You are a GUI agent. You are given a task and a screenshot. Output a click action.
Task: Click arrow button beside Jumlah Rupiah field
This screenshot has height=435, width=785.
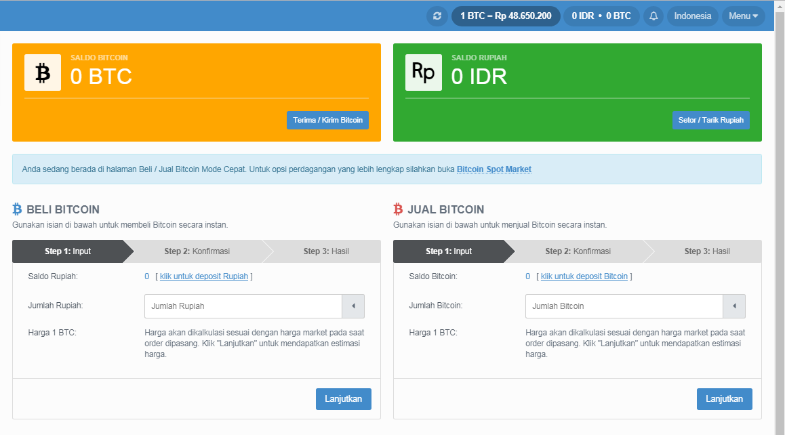click(353, 306)
